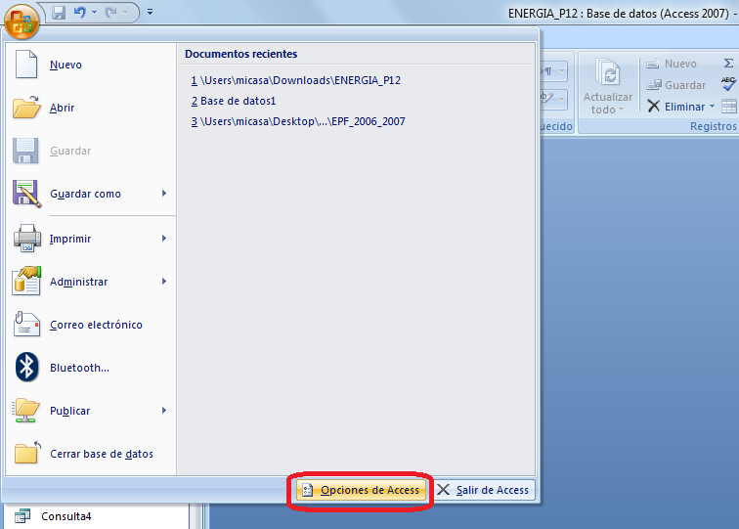Click the ABC spelling check icon
The image size is (739, 529).
tap(728, 84)
